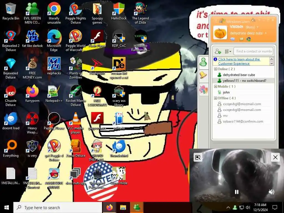Launch Bejeweled 2 Deluxe
This screenshot has width=284, height=213.
(x=11, y=40)
